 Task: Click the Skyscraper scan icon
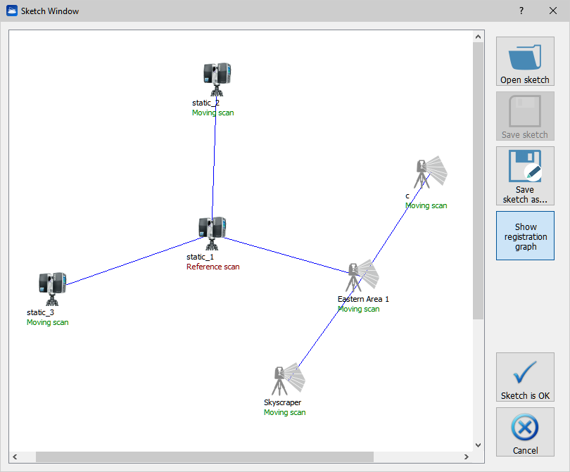[x=287, y=381]
